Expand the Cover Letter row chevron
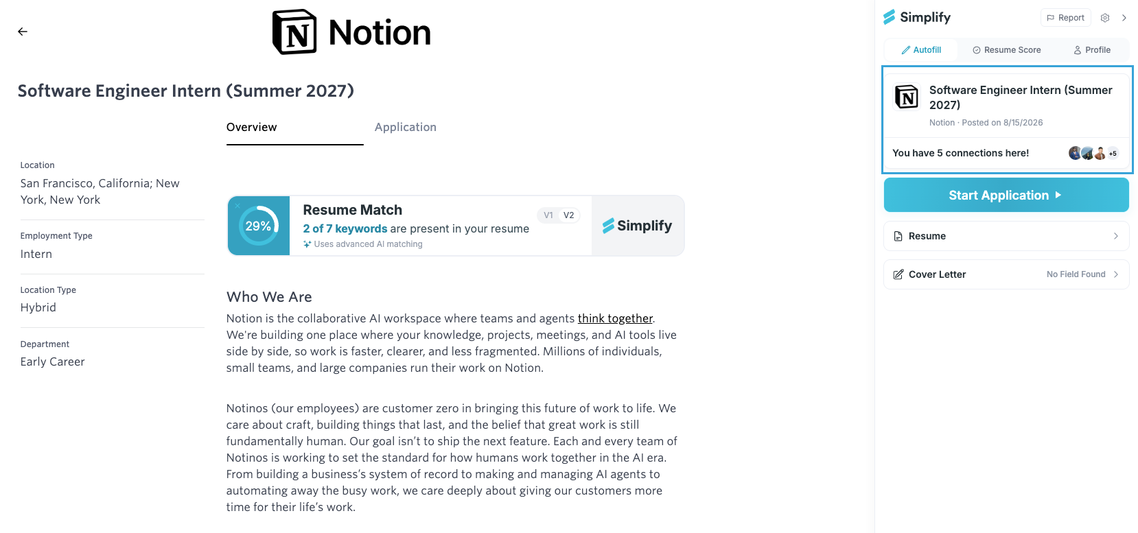Image resolution: width=1138 pixels, height=533 pixels. click(1116, 274)
